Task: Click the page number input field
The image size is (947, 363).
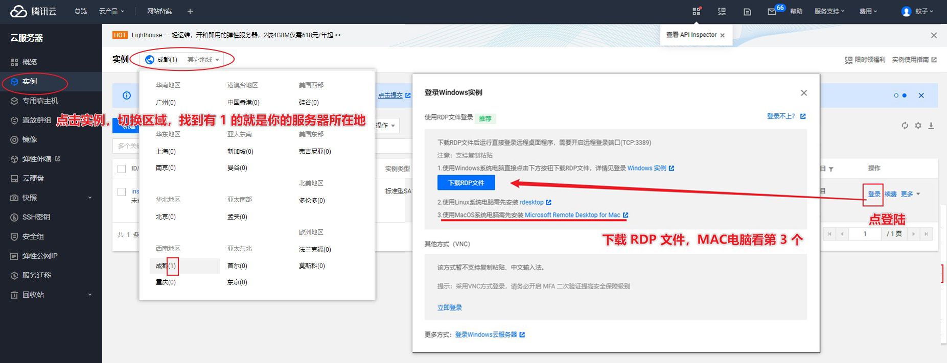Action: (865, 234)
